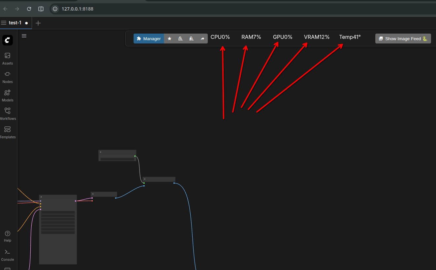Expand the hamburger menu on the canvas
This screenshot has height=270, width=436.
24,36
